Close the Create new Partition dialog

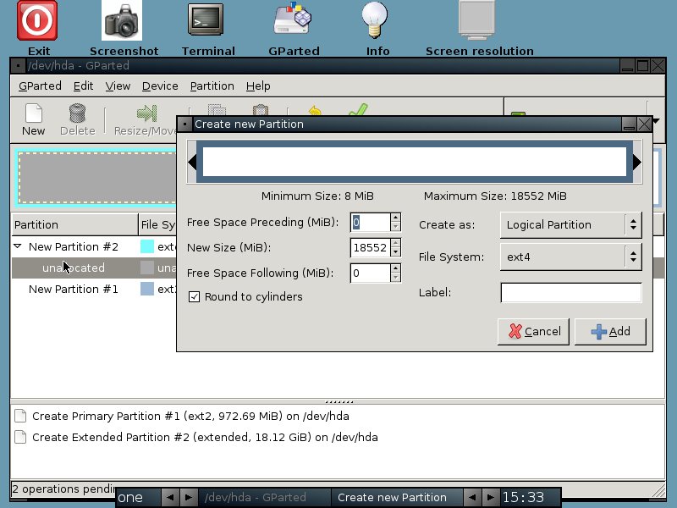644,124
